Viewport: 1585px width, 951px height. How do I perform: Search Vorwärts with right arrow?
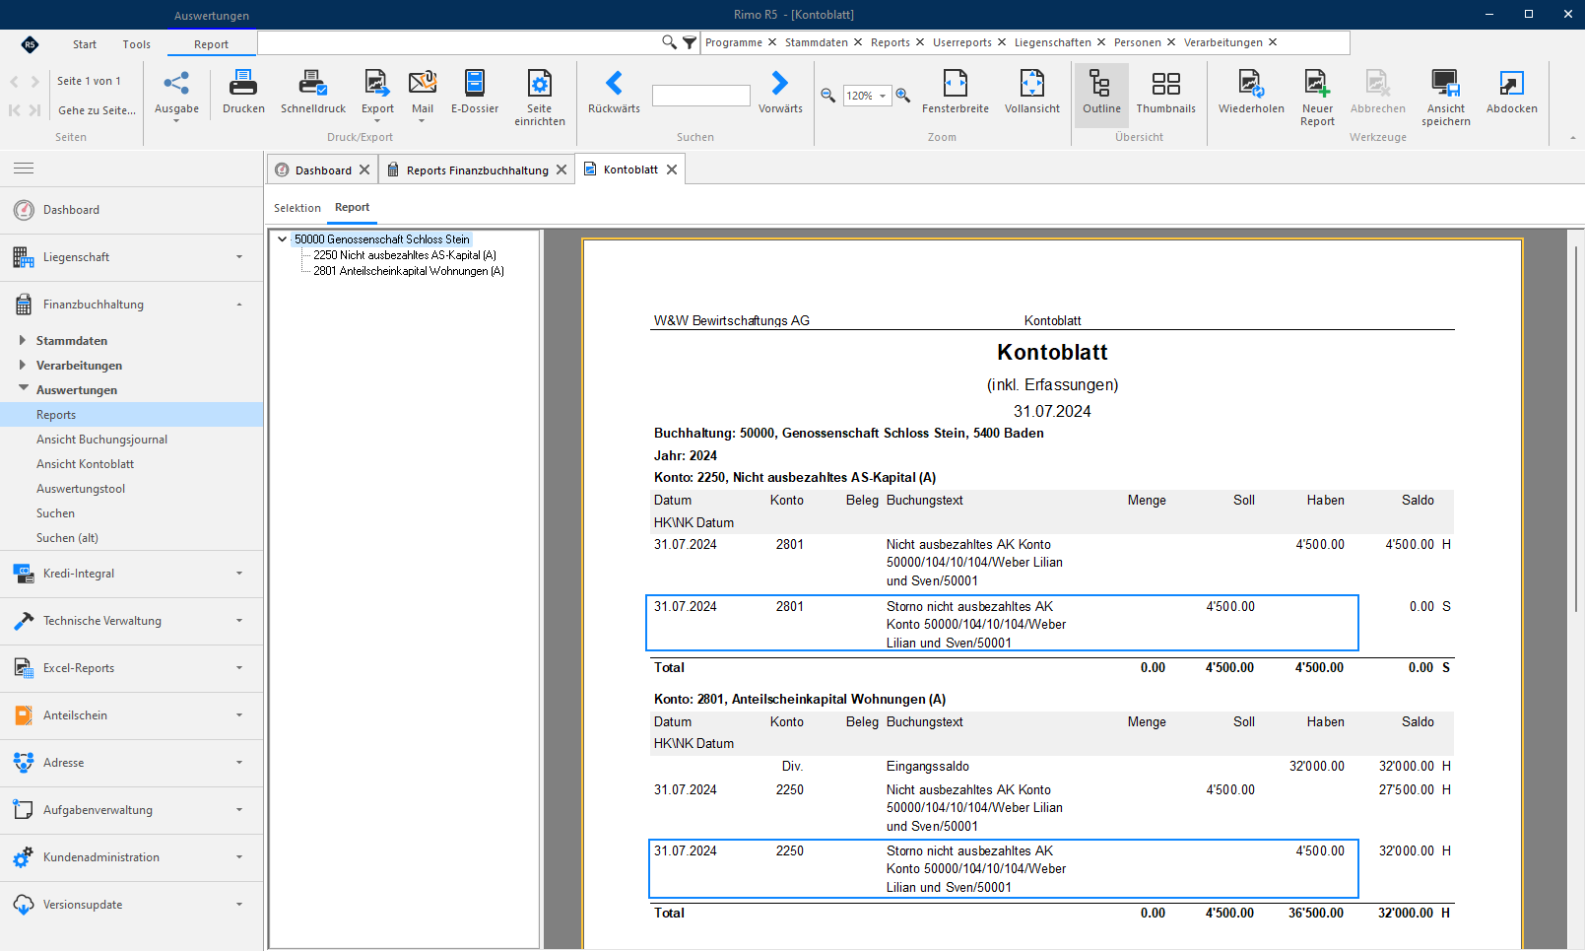click(x=780, y=83)
